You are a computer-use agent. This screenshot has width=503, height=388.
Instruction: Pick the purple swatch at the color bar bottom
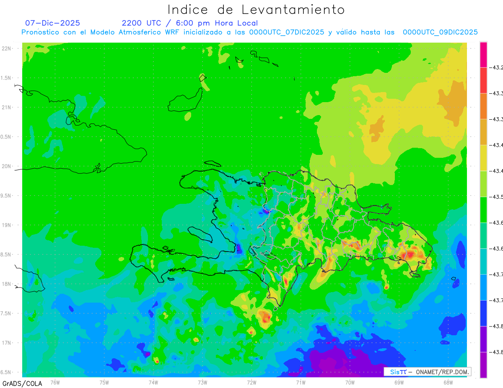coord(483,365)
